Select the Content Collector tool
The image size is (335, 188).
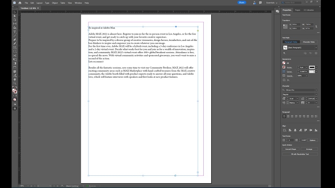[x=15, y=28]
